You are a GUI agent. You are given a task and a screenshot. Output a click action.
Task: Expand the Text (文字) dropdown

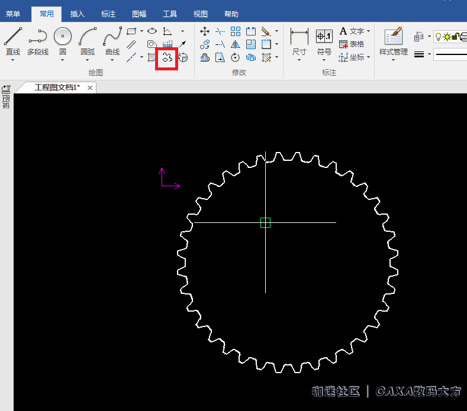[x=368, y=31]
